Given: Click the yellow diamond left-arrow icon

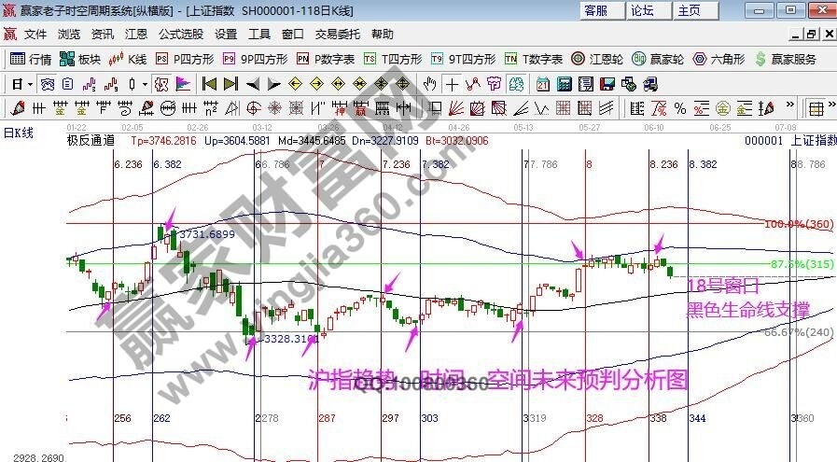Looking at the screenshot, I should click(x=295, y=84).
